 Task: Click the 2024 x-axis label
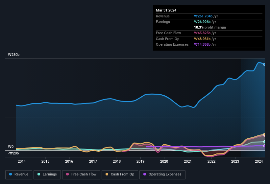(x=259, y=161)
